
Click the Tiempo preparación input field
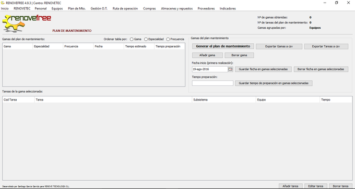[212, 83]
